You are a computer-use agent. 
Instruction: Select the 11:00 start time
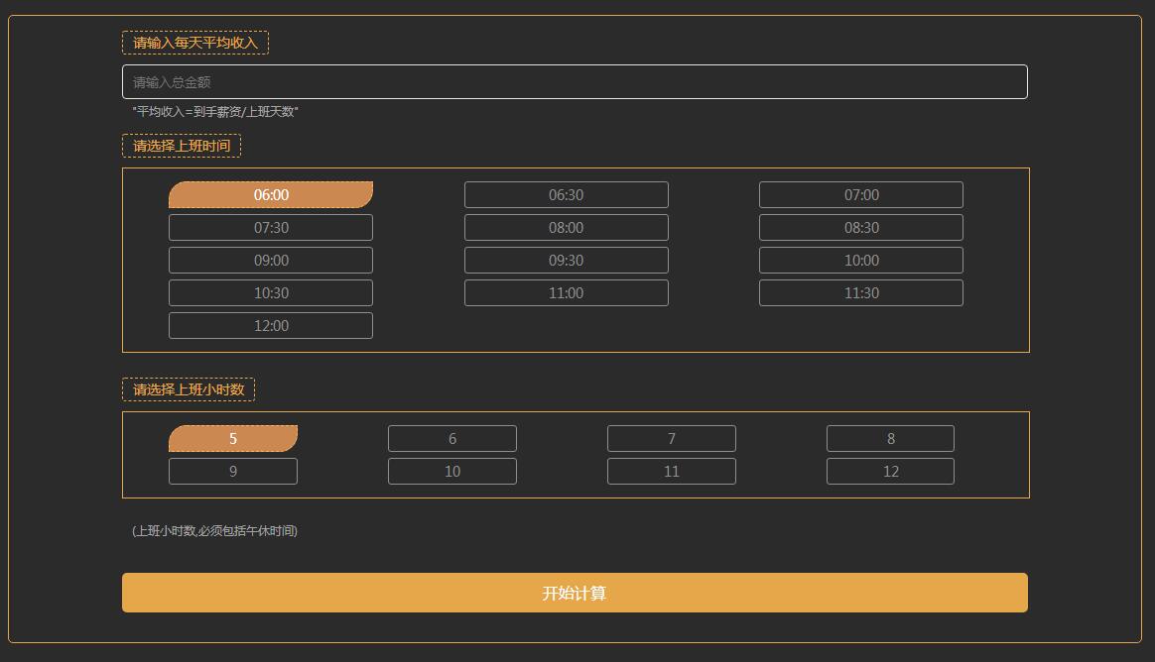[566, 293]
